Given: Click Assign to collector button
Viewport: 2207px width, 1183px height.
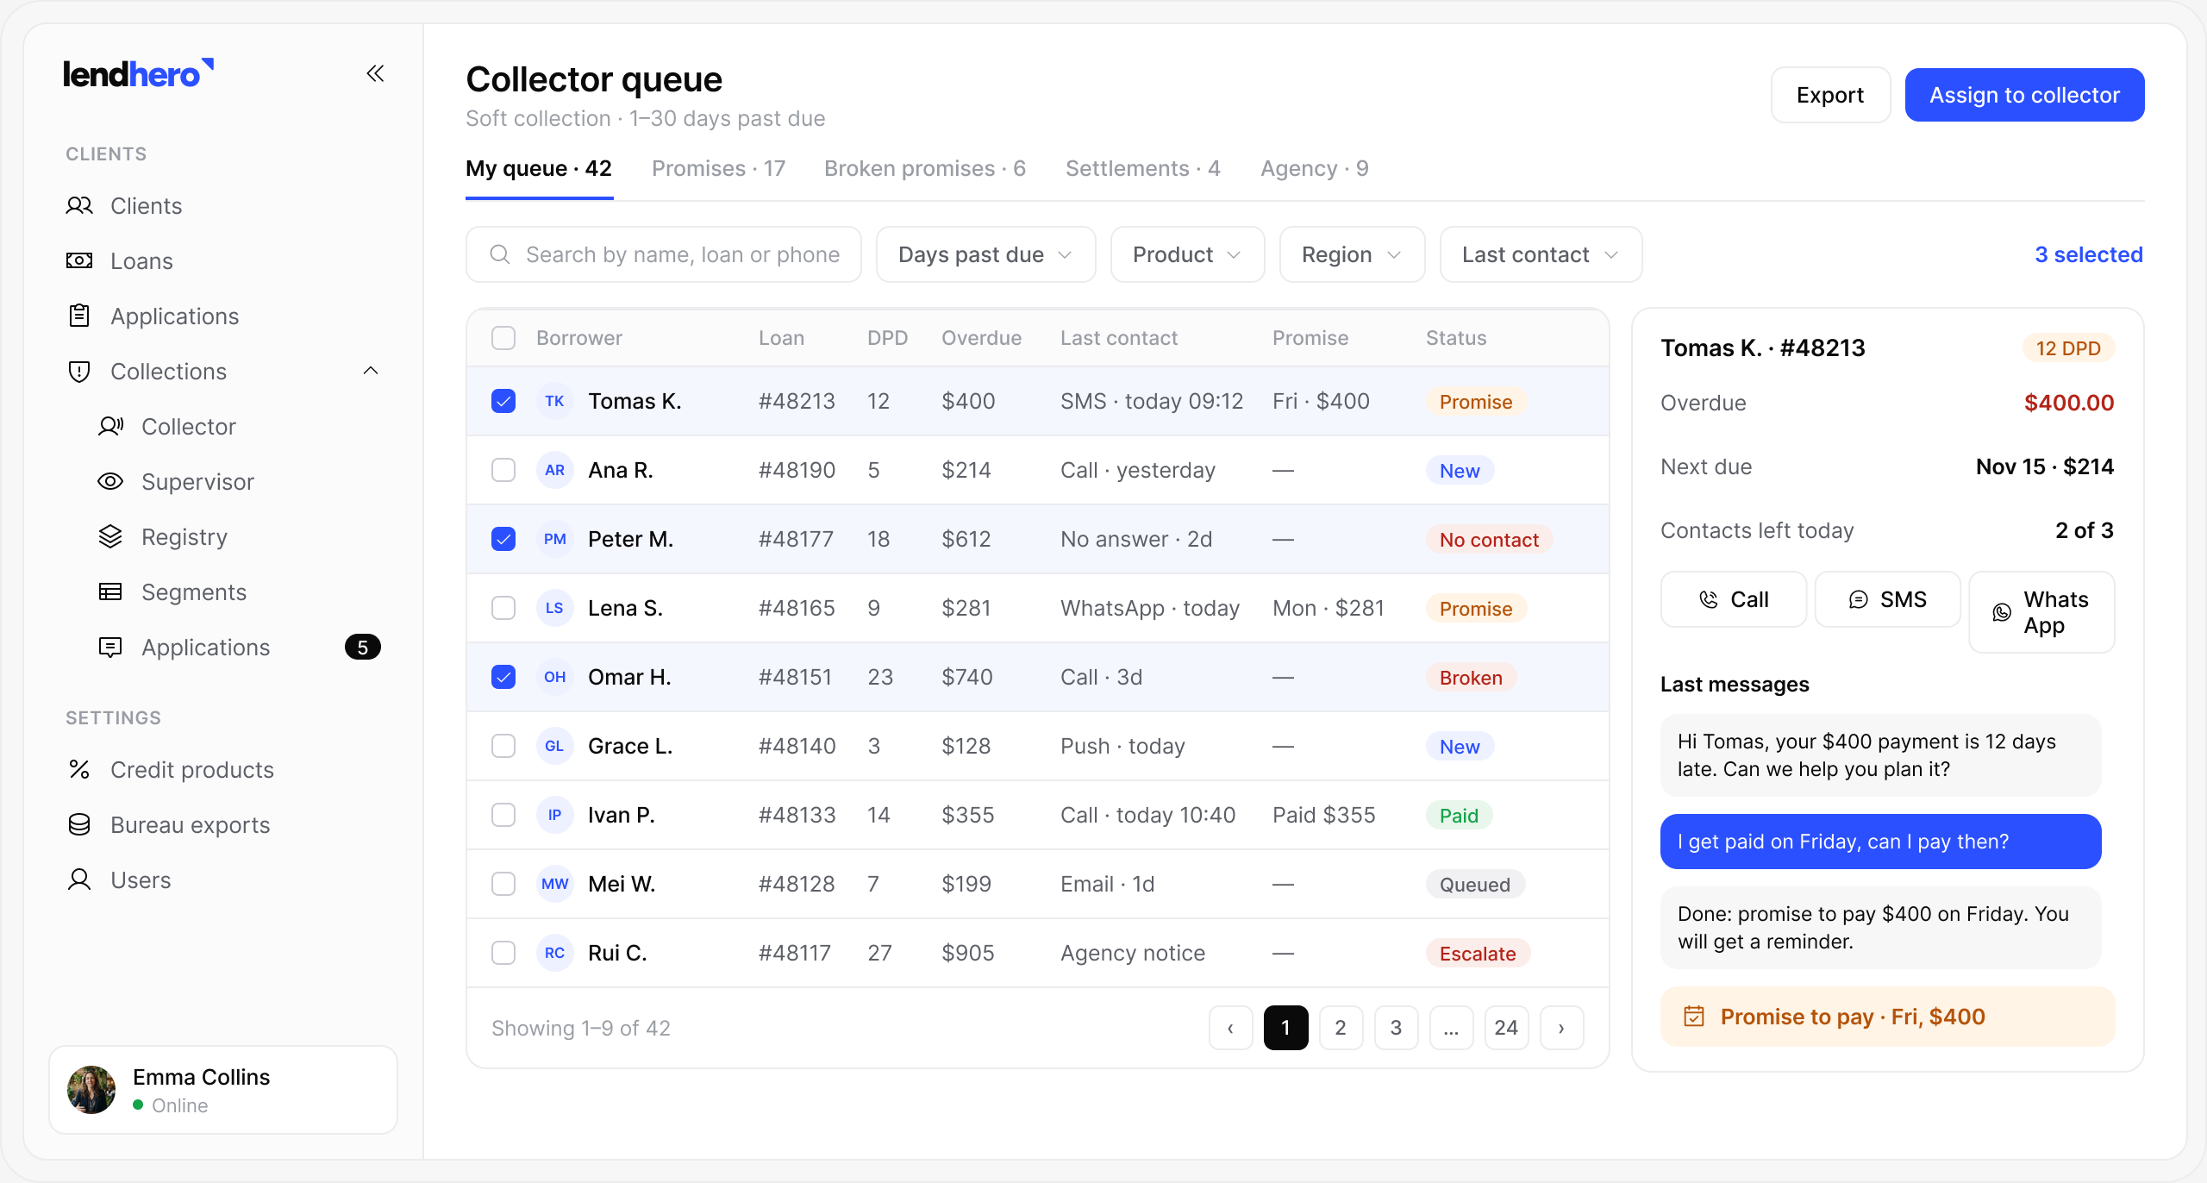Looking at the screenshot, I should tap(2024, 95).
